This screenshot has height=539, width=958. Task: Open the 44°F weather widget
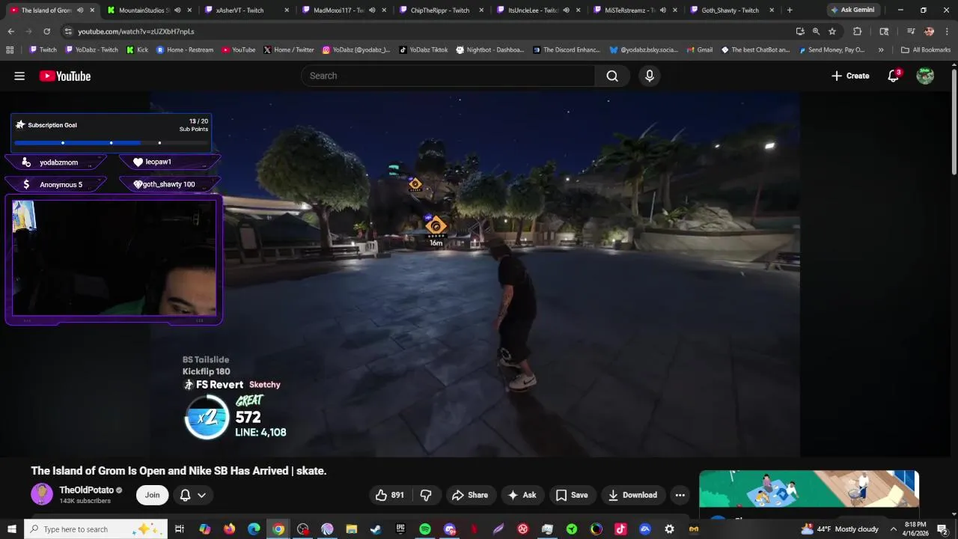(839, 529)
